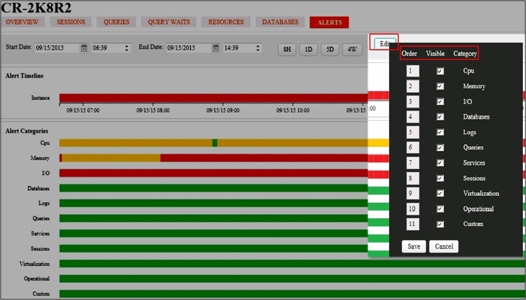Uncheck the Queries visible checkbox
The height and width of the screenshot is (300, 526).
coord(440,147)
